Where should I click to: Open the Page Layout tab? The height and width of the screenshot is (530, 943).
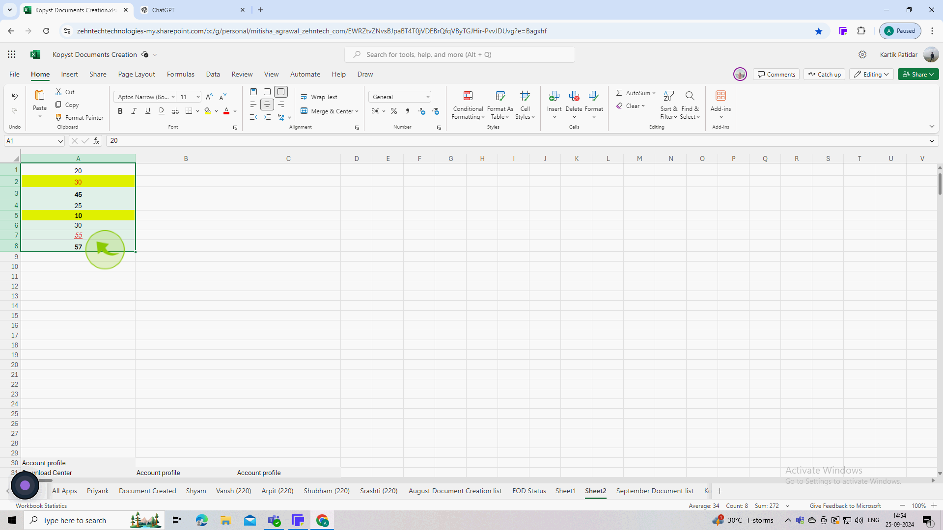tap(137, 74)
